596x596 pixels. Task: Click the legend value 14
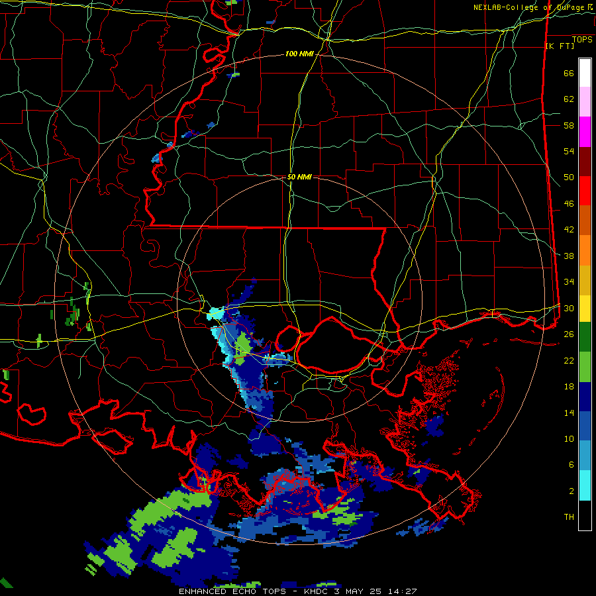(569, 413)
